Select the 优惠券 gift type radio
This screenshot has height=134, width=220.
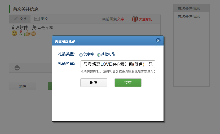(81, 55)
